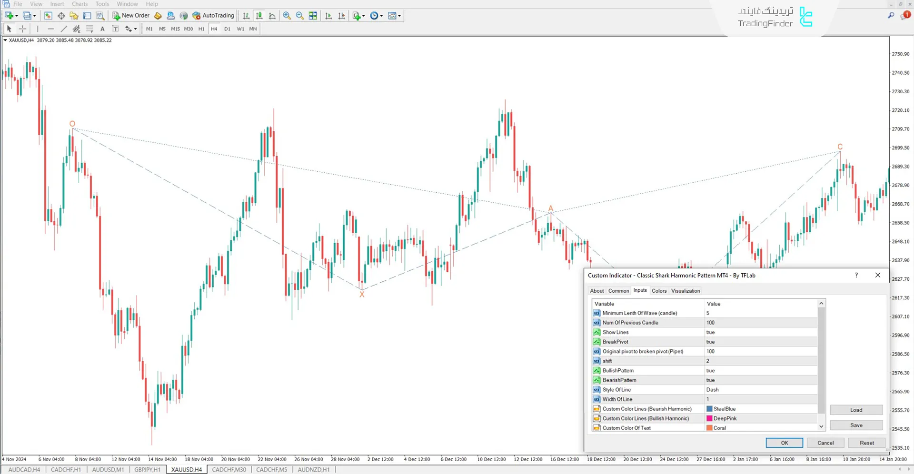Image resolution: width=914 pixels, height=474 pixels.
Task: Open the periodicity clock dropdown arrow
Action: click(x=381, y=16)
